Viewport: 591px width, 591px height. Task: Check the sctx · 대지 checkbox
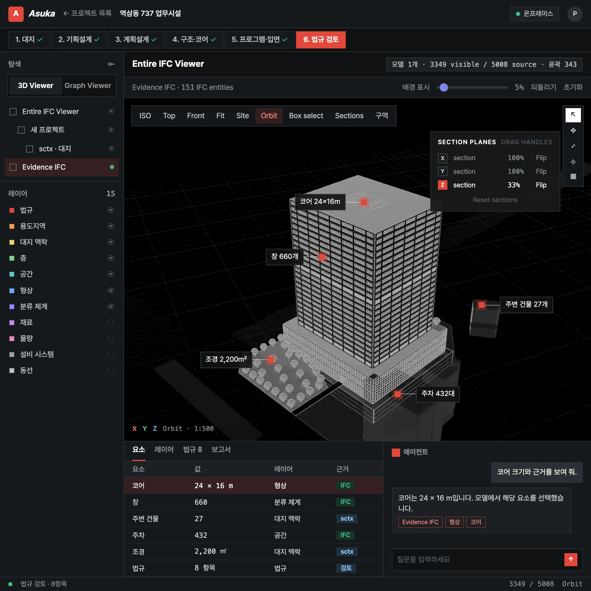pos(30,149)
